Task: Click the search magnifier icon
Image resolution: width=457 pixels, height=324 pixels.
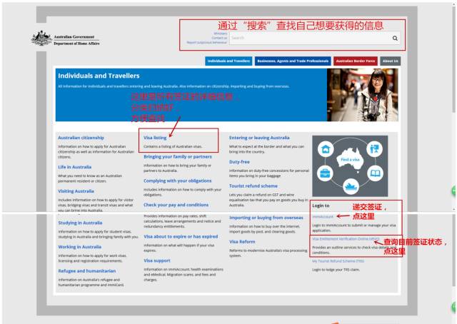Action: tap(395, 38)
